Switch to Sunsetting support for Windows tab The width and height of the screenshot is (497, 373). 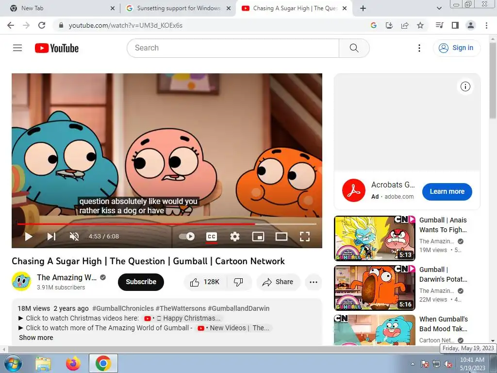coord(178,8)
